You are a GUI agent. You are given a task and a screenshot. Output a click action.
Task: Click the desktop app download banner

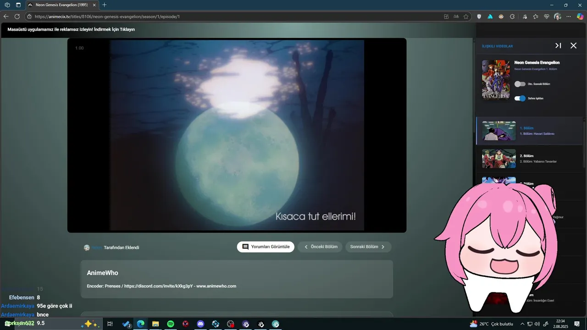pyautogui.click(x=71, y=29)
